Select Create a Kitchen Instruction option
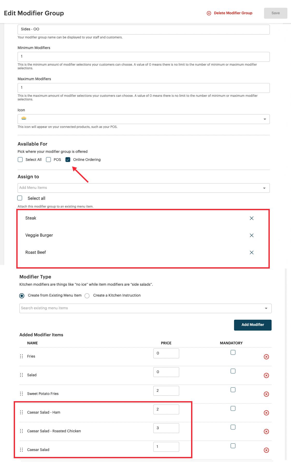 pos(87,296)
